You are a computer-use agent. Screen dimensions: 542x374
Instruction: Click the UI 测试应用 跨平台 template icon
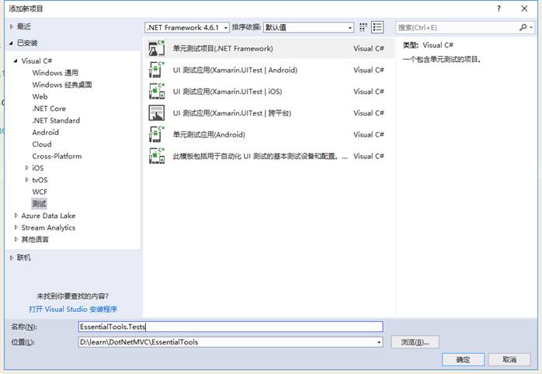157,113
